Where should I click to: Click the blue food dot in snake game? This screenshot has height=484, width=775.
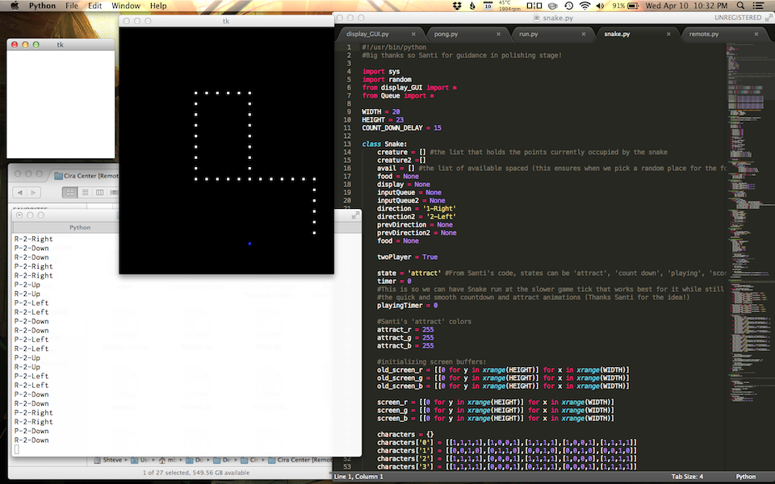point(249,244)
